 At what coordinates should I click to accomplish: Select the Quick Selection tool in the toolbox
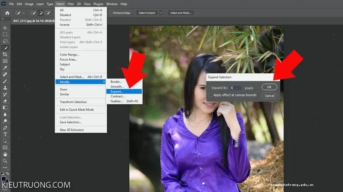pyautogui.click(x=5, y=48)
